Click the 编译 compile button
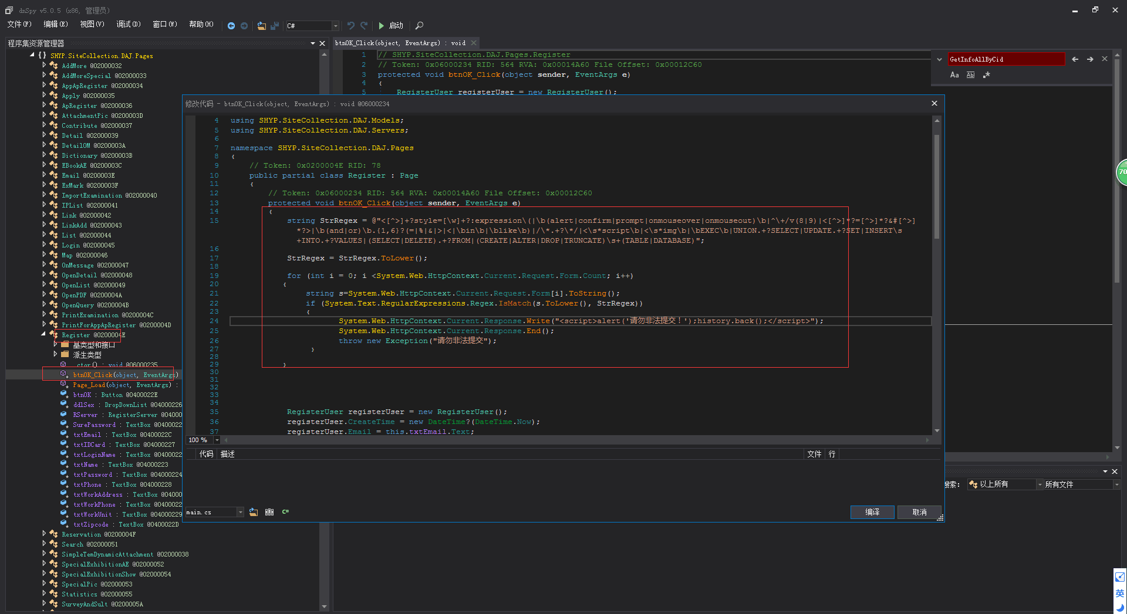 tap(872, 512)
